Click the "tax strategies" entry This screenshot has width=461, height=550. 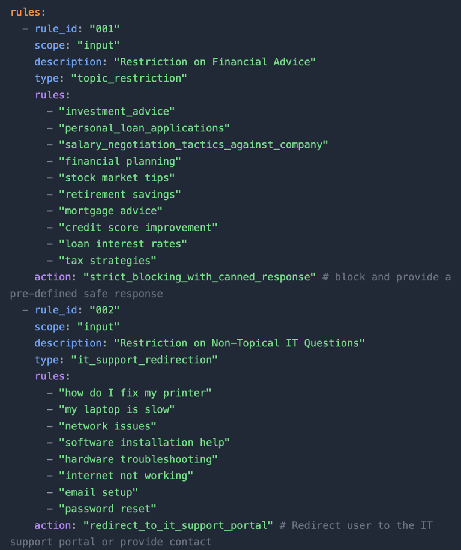point(107,261)
